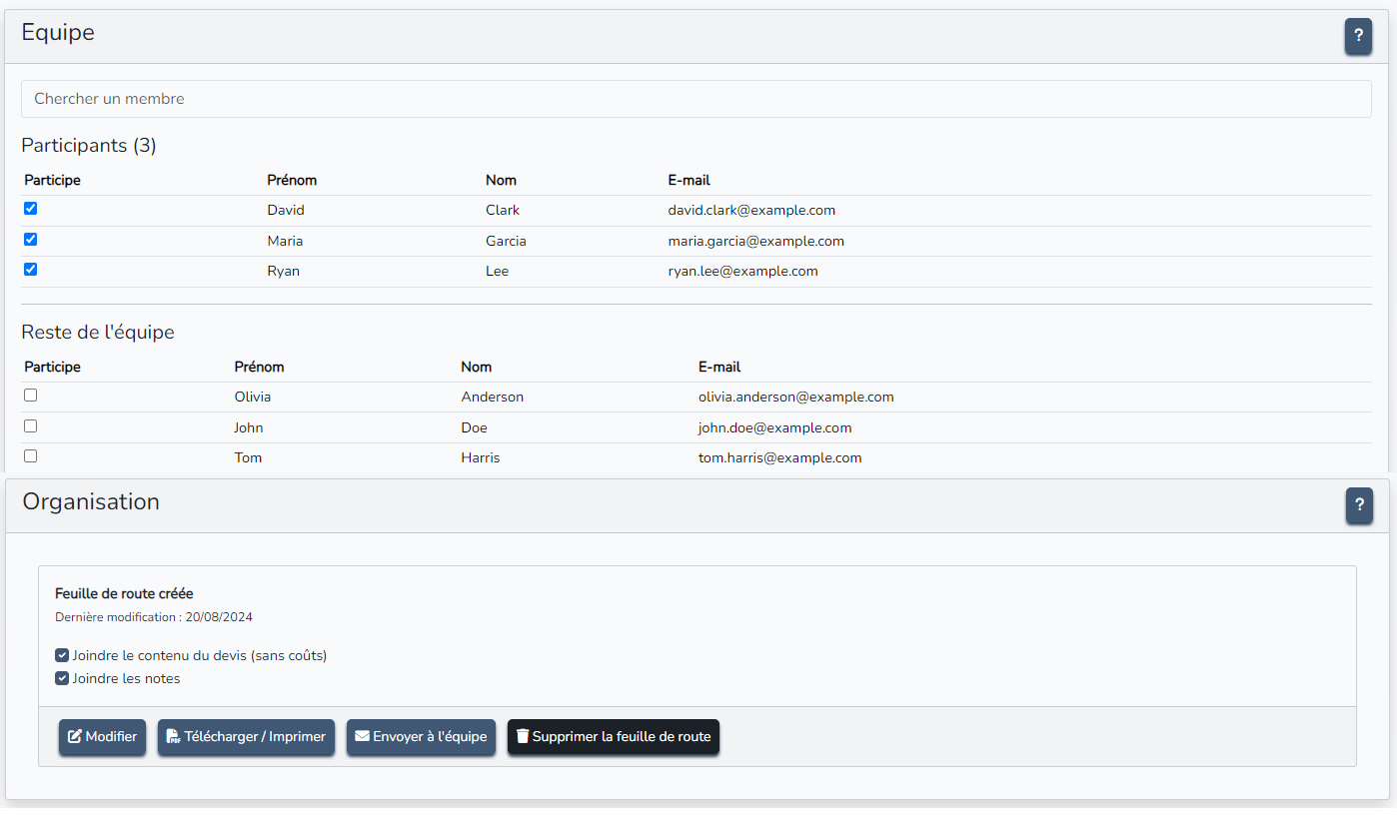Screen dimensions: 1397x819
Task: Click the trash icon to delete roadmap
Action: [x=522, y=737]
